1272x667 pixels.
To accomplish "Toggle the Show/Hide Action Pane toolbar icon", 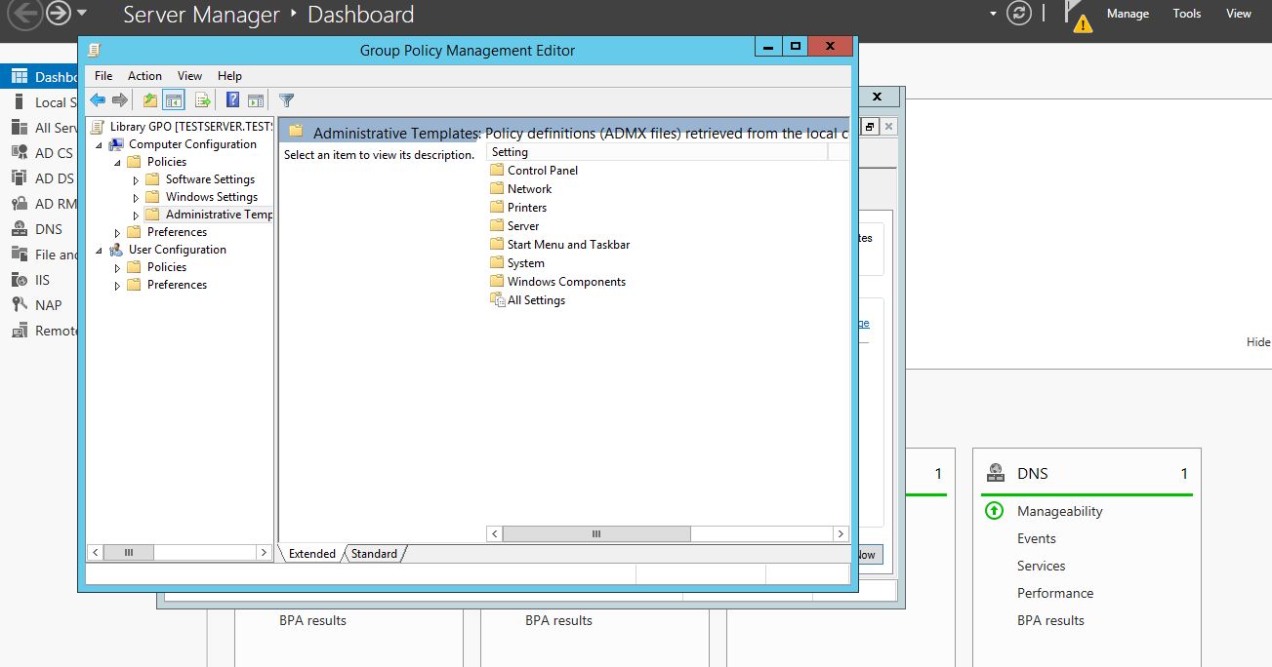I will click(x=256, y=99).
